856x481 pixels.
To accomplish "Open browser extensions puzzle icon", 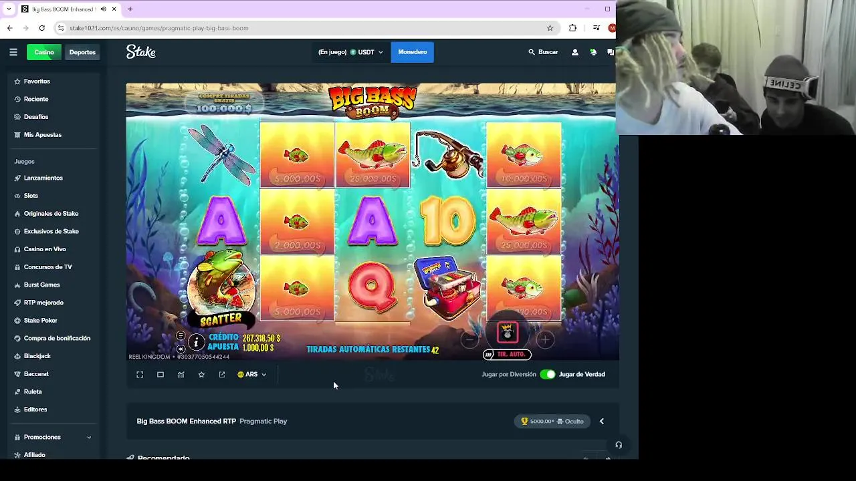I will coord(572,28).
